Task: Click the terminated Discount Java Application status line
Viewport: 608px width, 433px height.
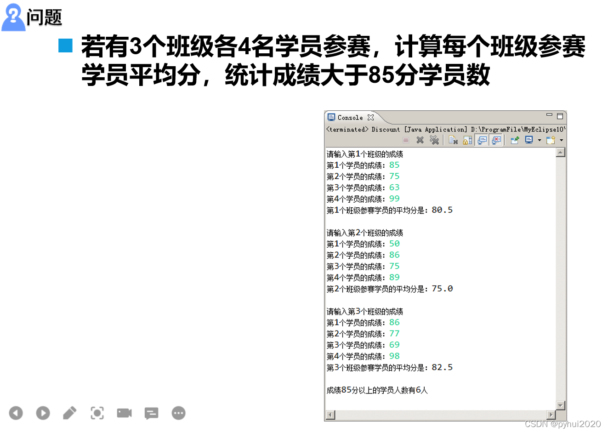Action: [445, 130]
